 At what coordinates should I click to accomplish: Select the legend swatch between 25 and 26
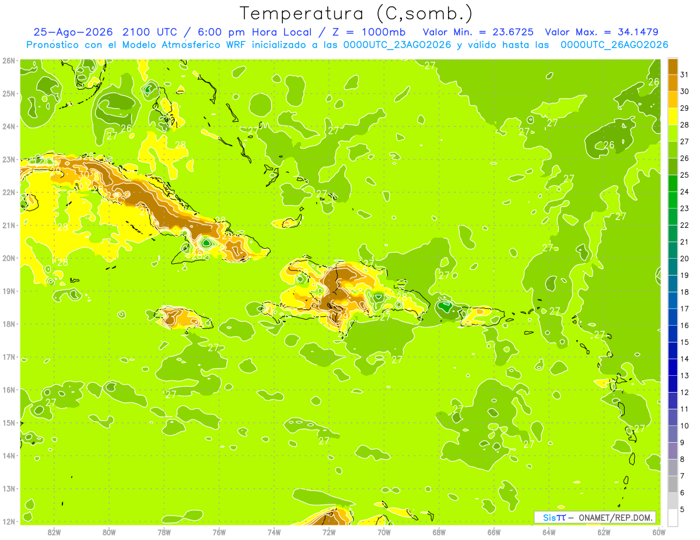tap(673, 167)
